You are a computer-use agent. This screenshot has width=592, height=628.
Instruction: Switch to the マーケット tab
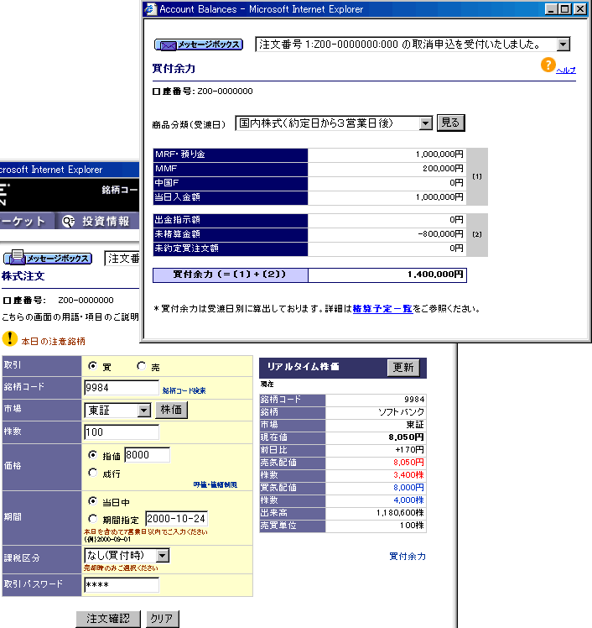23,221
